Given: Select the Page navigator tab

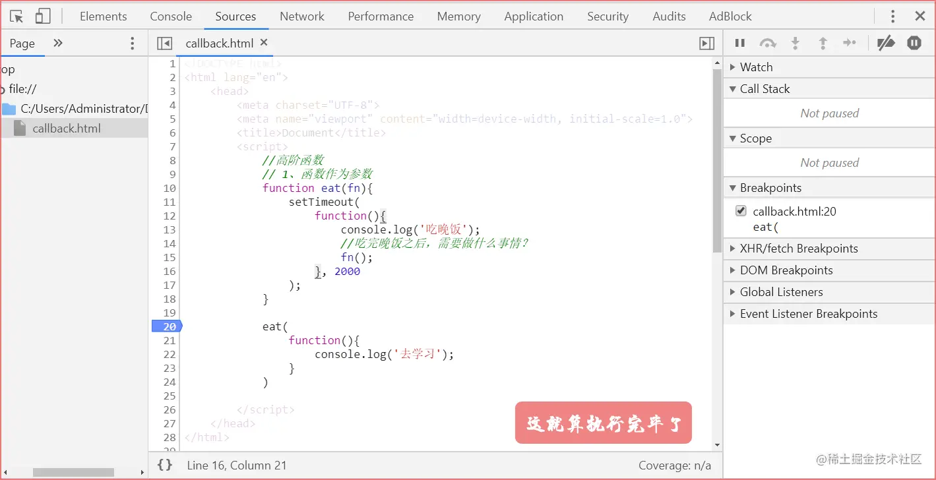Looking at the screenshot, I should click(22, 44).
